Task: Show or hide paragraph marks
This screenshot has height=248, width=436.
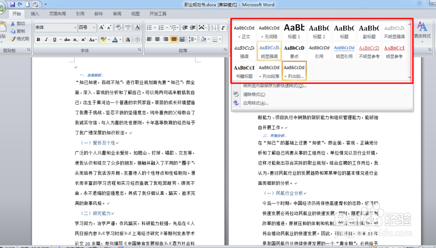Action: [x=223, y=27]
